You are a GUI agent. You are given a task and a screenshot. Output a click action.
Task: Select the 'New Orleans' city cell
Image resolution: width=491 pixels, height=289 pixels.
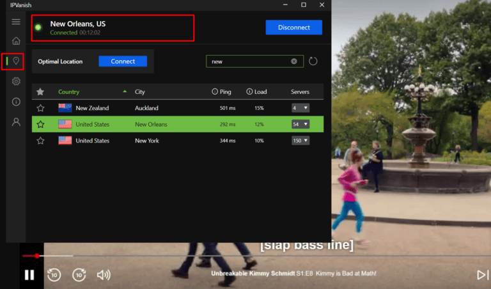[x=151, y=124]
